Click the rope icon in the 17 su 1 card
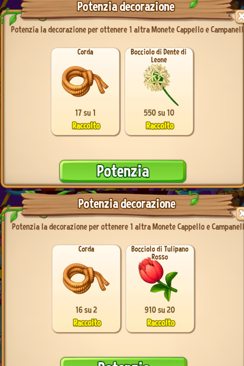This screenshot has width=244, height=366. click(x=85, y=81)
